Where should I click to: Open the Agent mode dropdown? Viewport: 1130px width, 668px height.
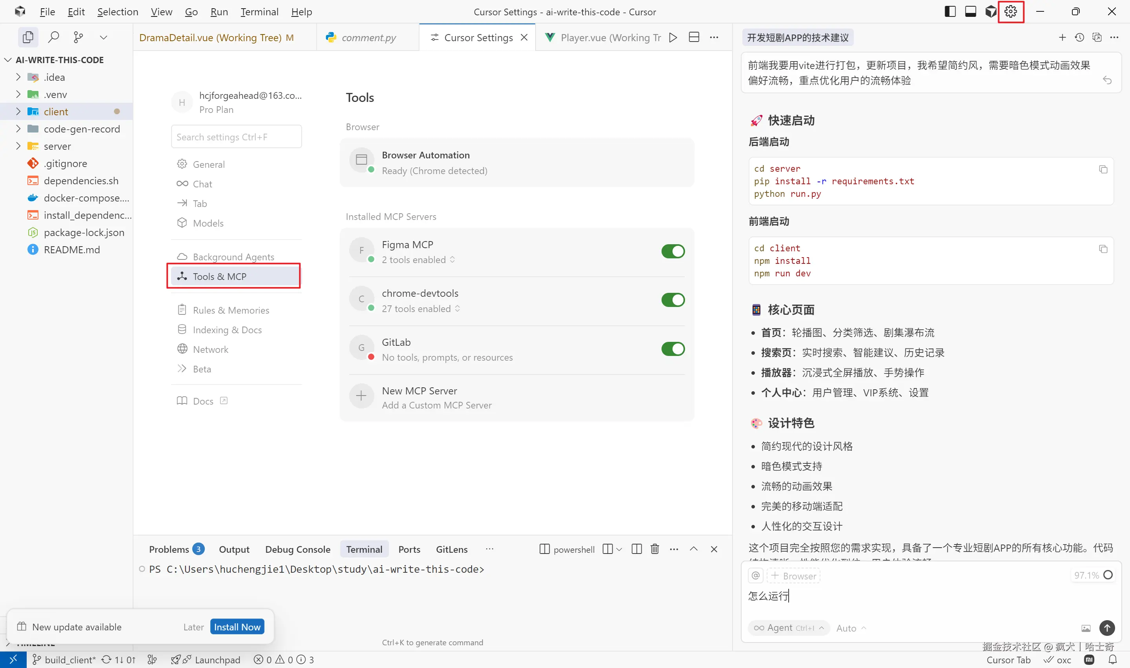789,628
